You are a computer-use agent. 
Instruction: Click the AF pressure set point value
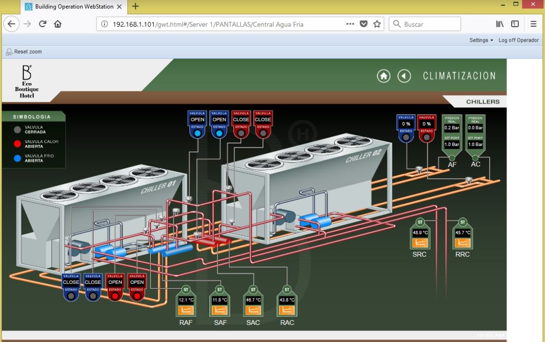click(451, 145)
